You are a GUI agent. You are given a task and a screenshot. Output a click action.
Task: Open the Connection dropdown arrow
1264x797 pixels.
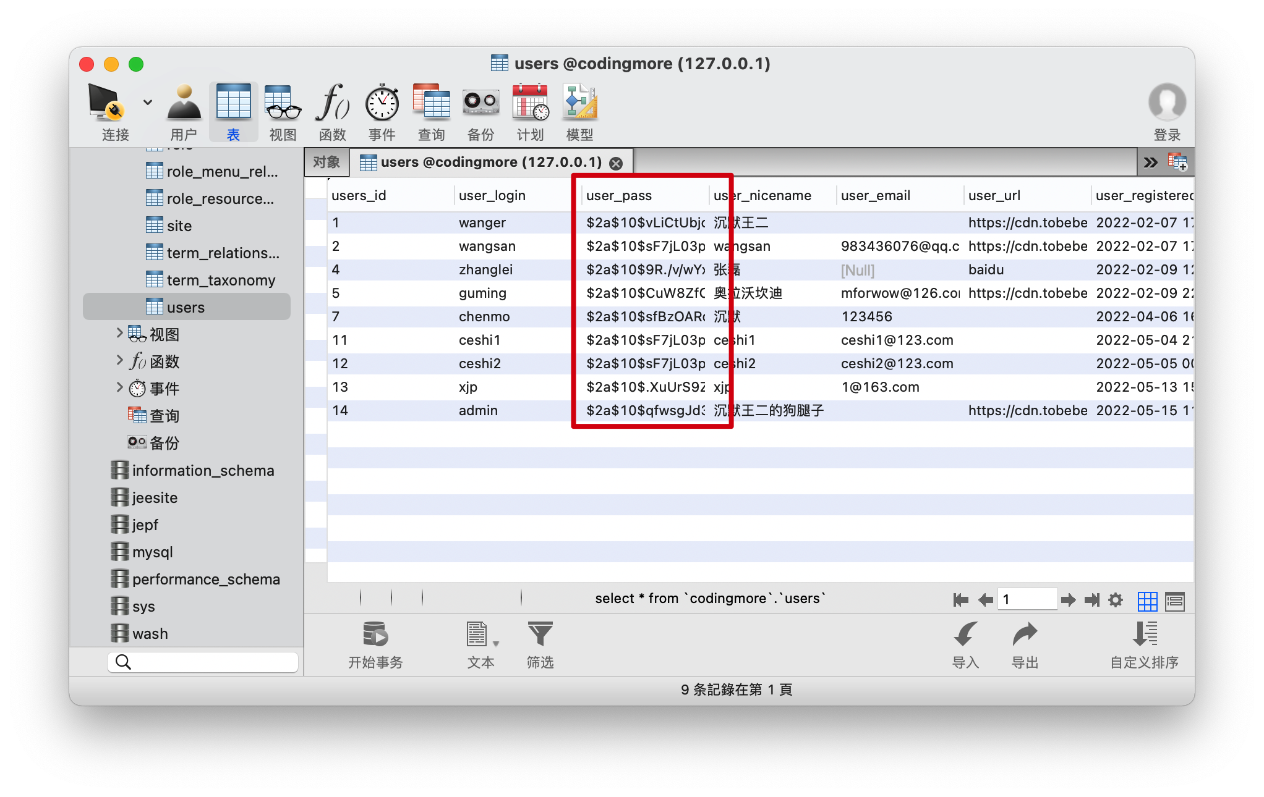tap(148, 102)
